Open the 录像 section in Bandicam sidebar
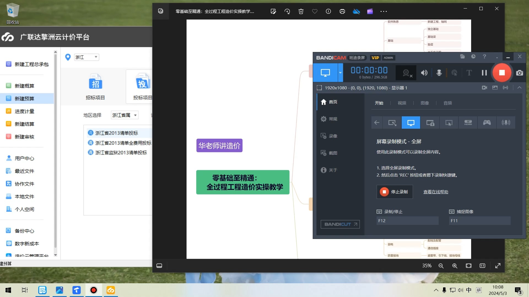 tap(333, 136)
